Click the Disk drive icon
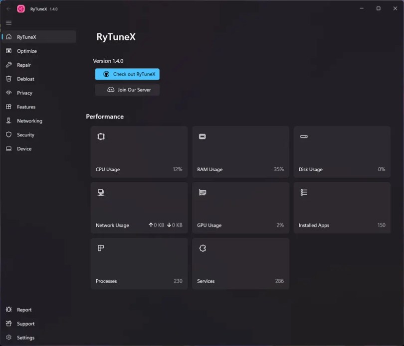The height and width of the screenshot is (346, 404). (304, 136)
